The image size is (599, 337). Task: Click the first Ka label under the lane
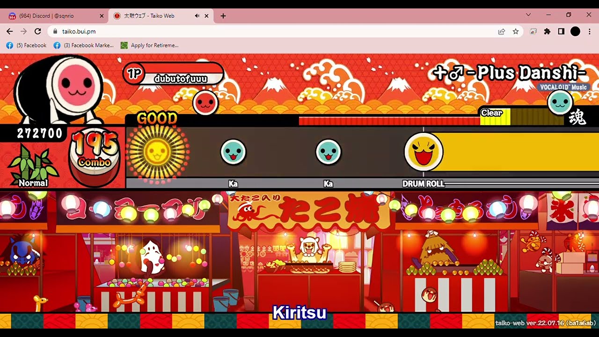(x=233, y=184)
